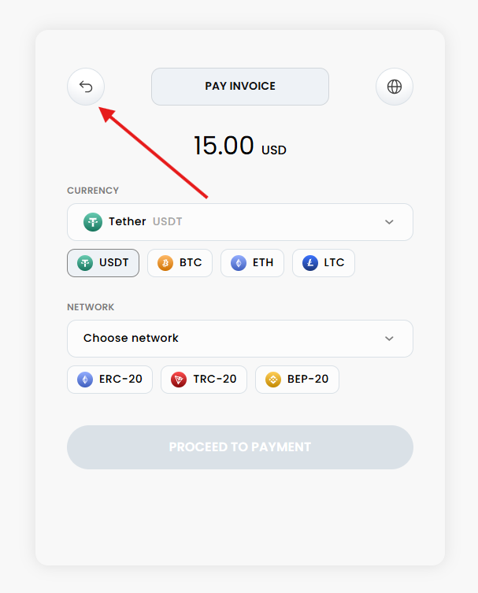The width and height of the screenshot is (478, 593).
Task: Select the LTC currency option
Action: [x=324, y=263]
